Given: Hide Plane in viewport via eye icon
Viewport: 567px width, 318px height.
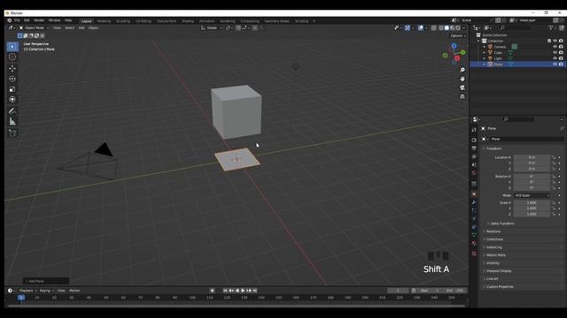Looking at the screenshot, I should (x=555, y=64).
